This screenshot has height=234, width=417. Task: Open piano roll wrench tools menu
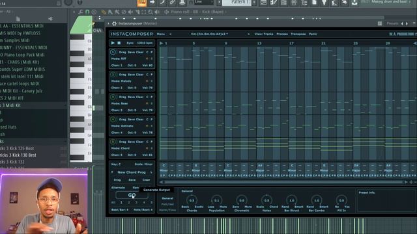point(81,12)
